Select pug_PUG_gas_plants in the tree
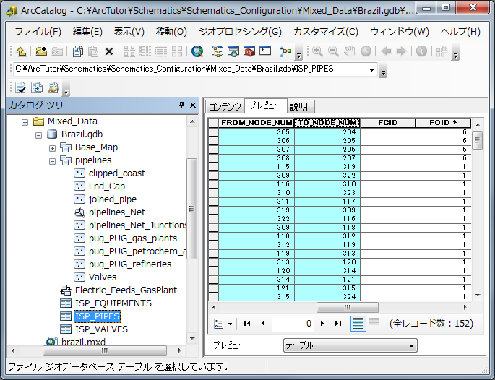The image size is (495, 380). coord(133,238)
